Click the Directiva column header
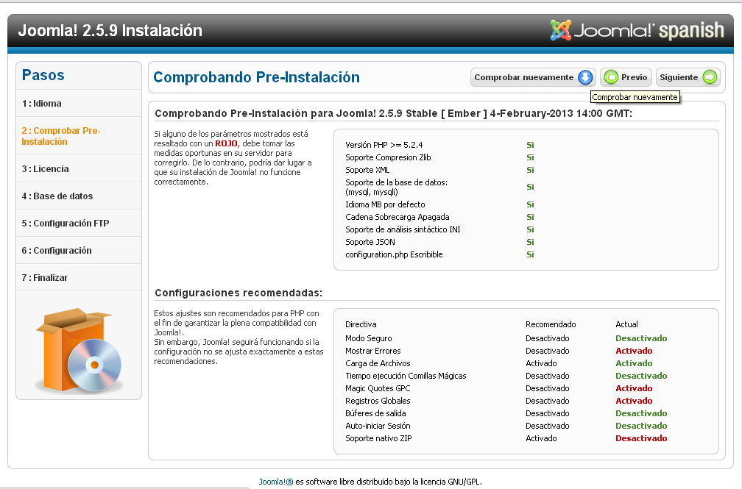 click(x=361, y=324)
